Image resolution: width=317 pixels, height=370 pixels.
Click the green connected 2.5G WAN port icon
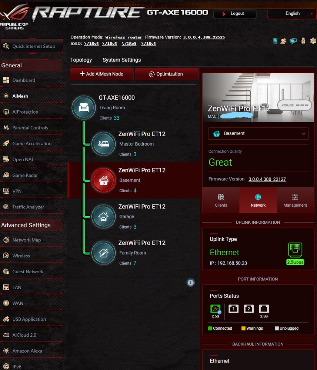215,309
